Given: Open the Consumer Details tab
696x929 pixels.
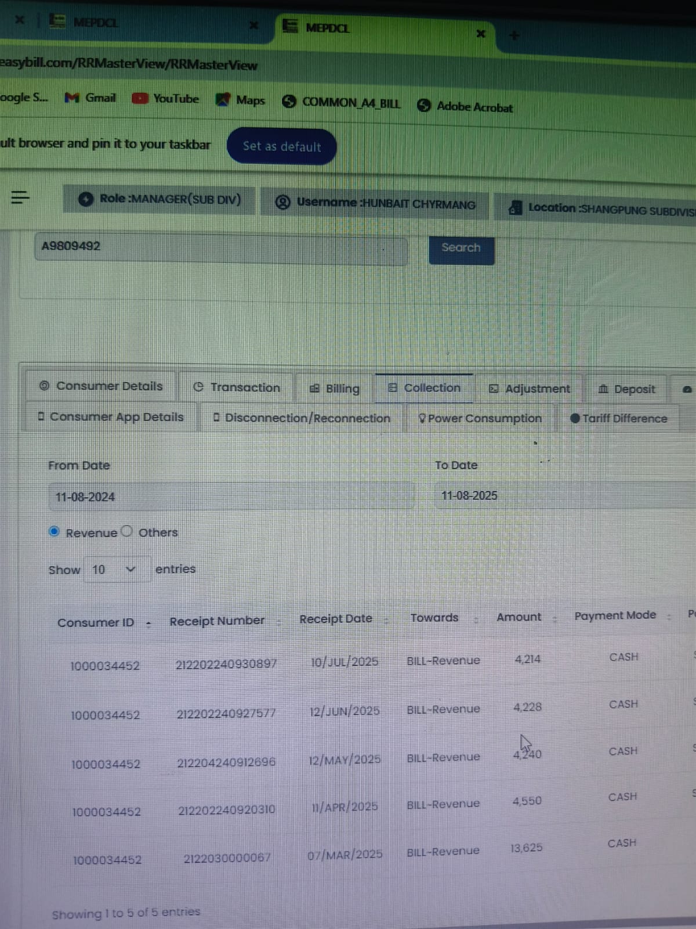Looking at the screenshot, I should 101,386.
